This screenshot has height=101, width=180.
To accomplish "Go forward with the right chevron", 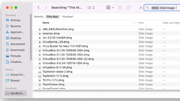I will click(46, 8).
